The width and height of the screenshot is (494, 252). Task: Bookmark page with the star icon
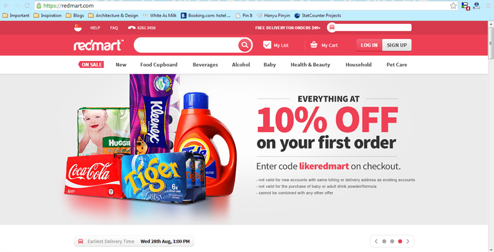click(x=453, y=6)
